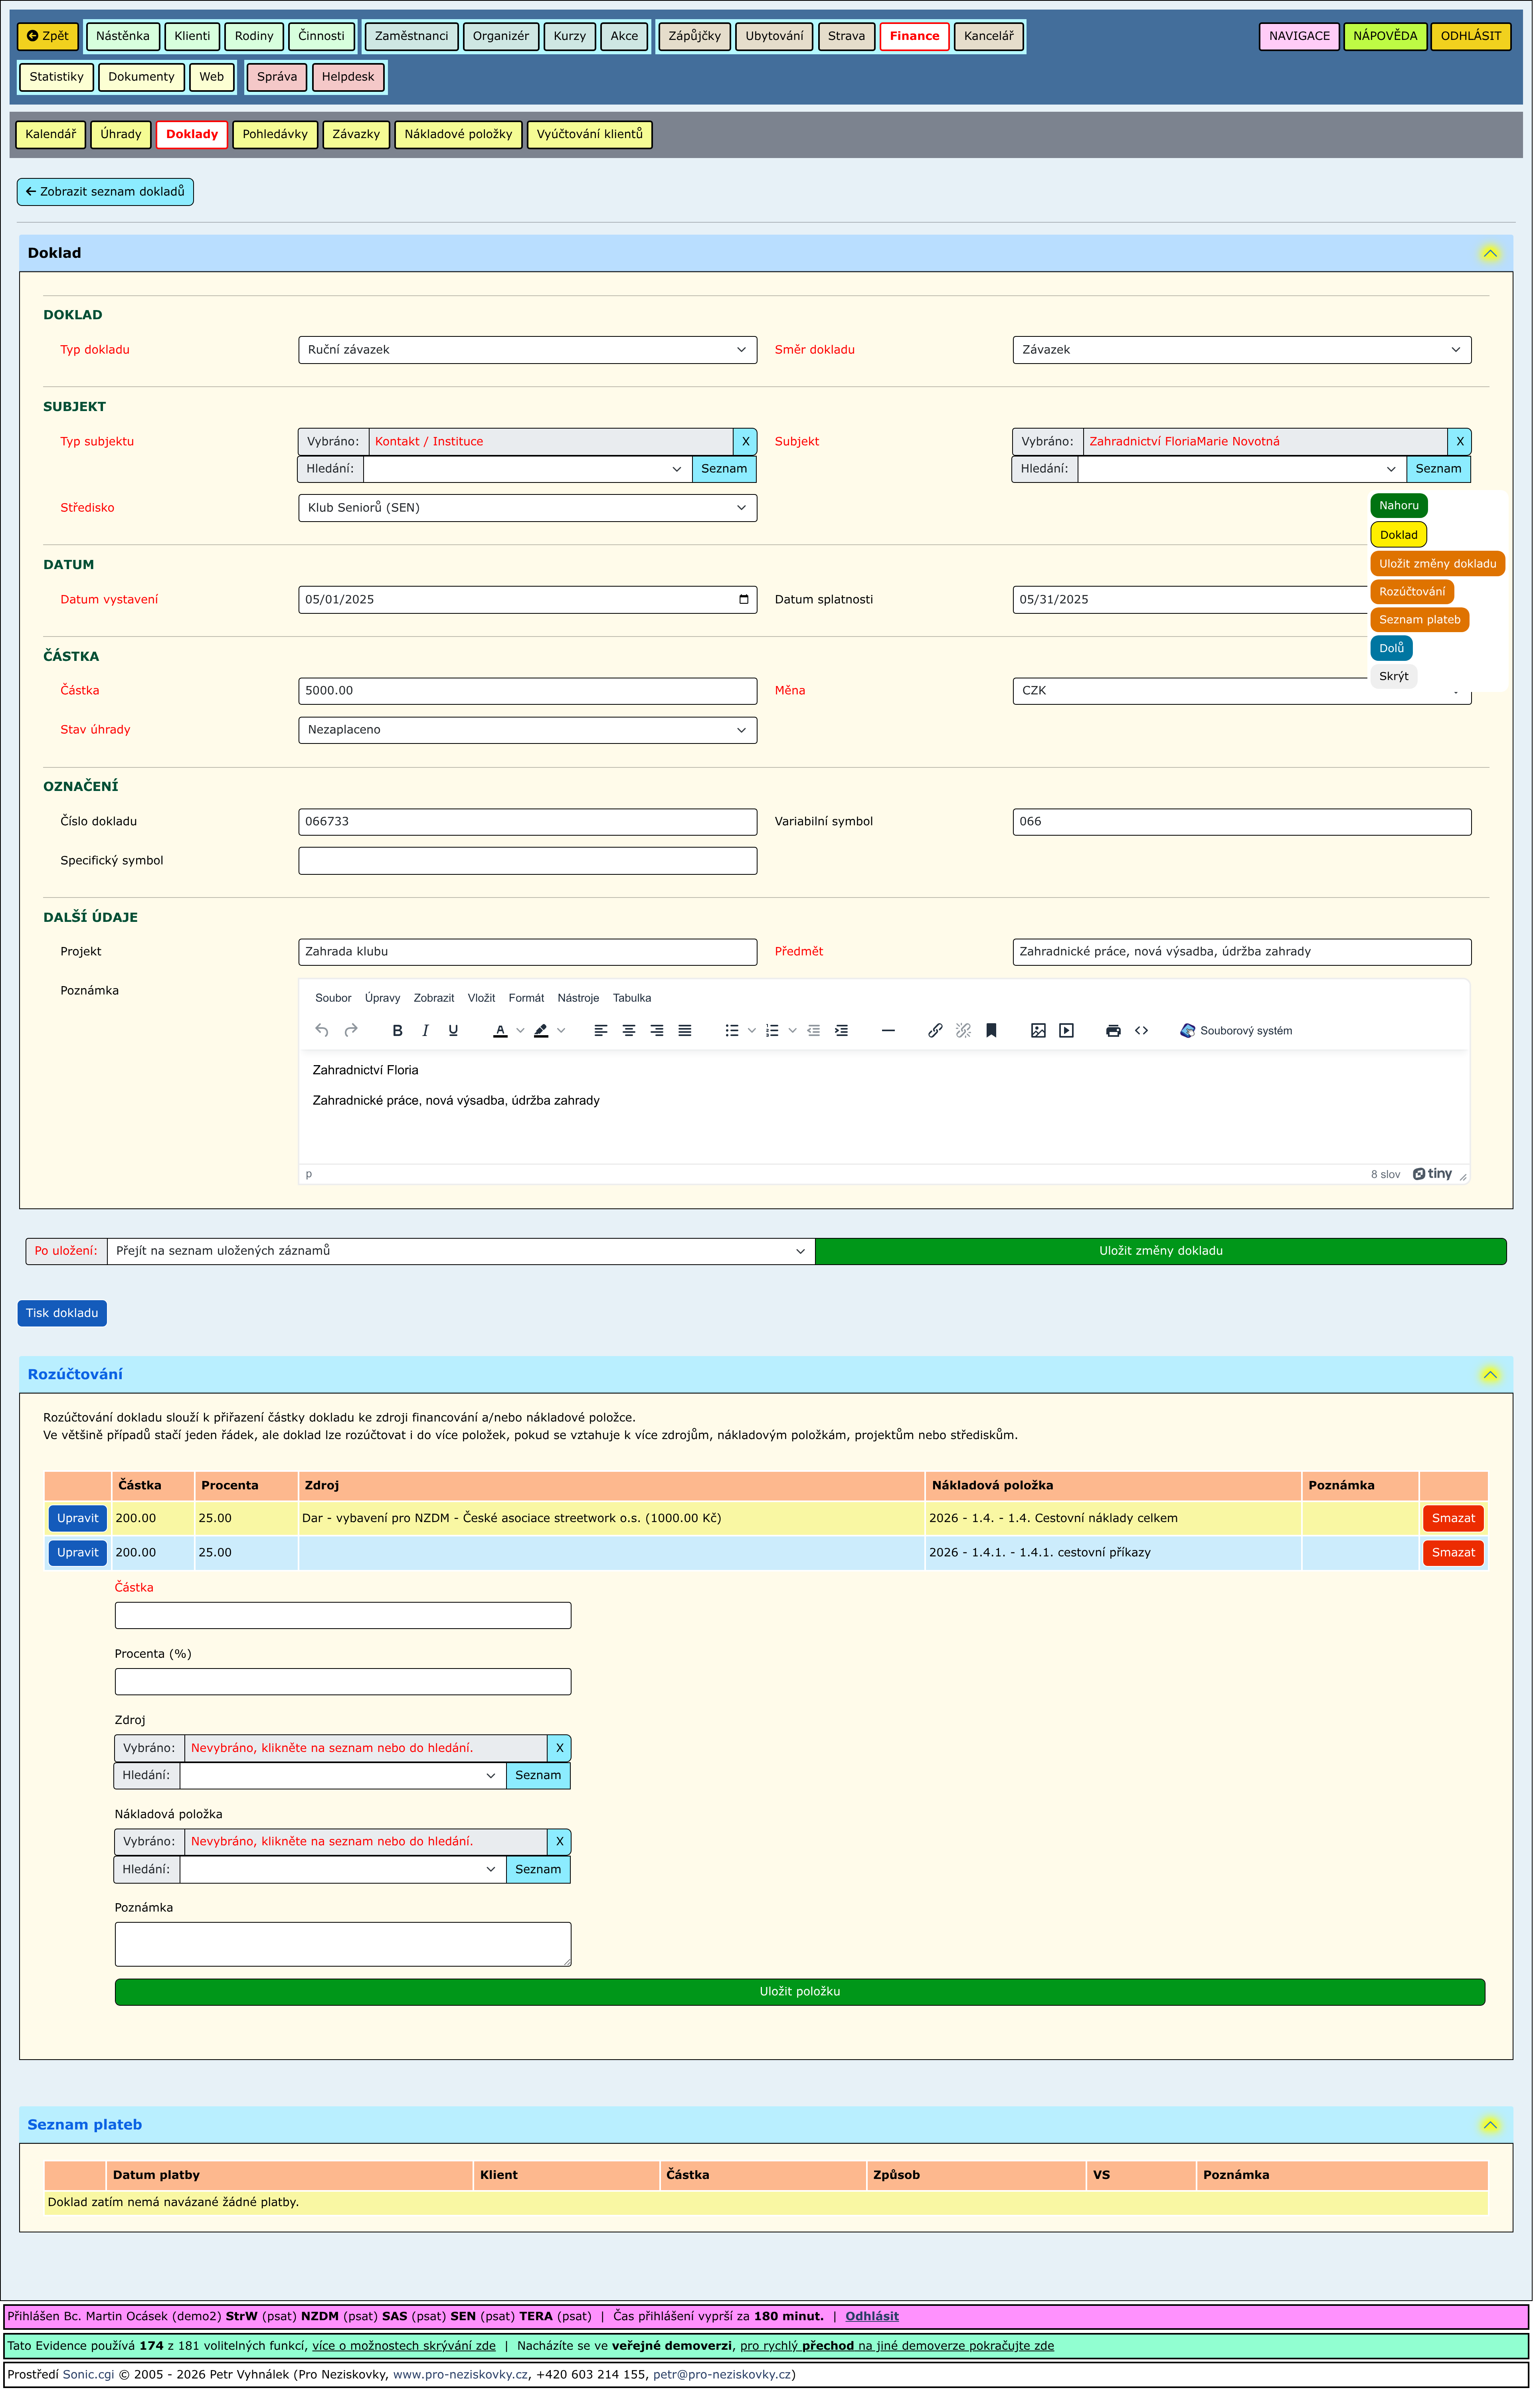
Task: Open the text color picker arrow
Action: click(520, 1031)
